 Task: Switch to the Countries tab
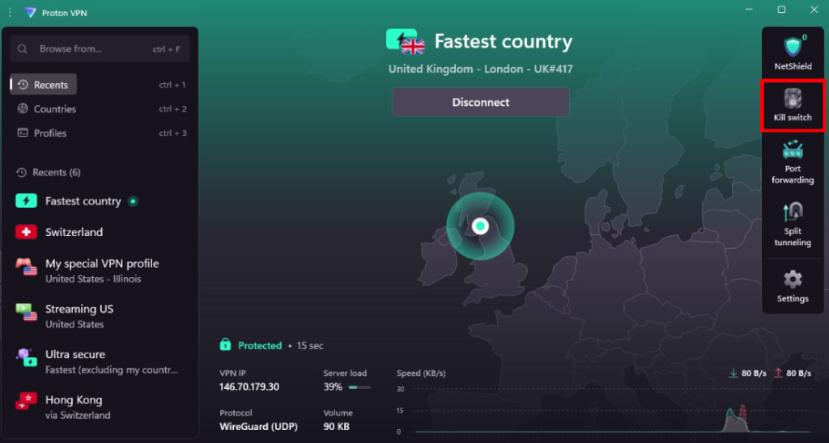pos(54,109)
